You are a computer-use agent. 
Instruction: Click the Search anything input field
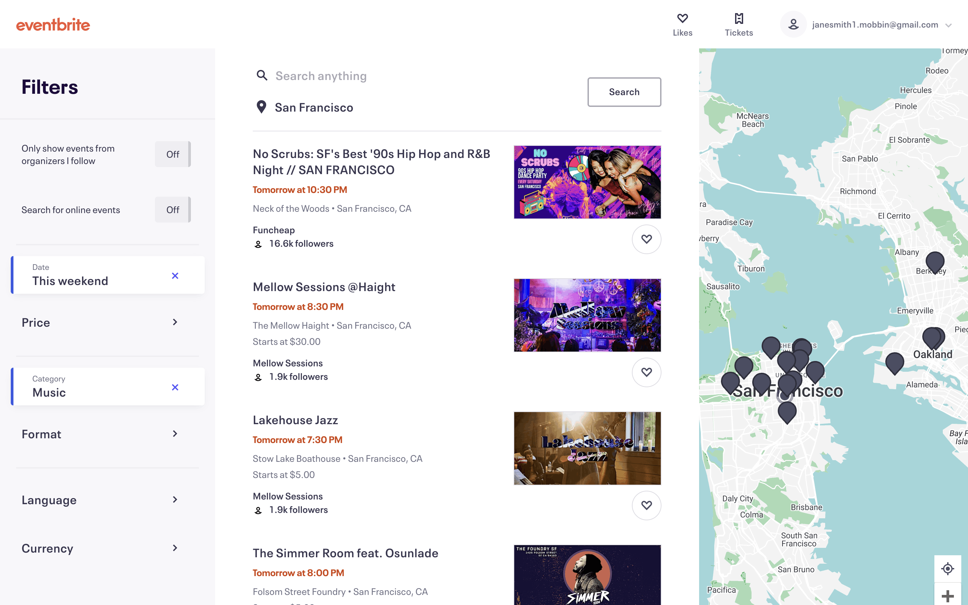(400, 76)
